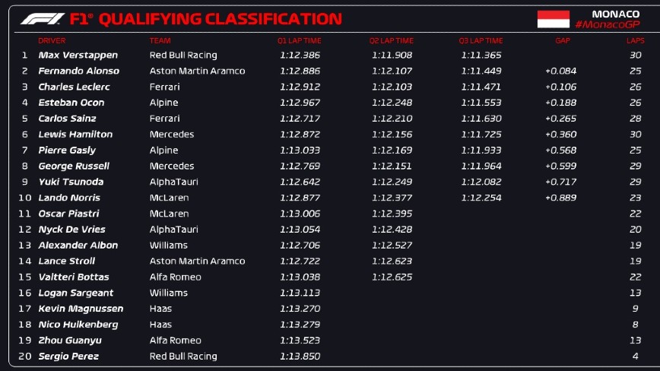Select Sergio Perez in position 20
The image size is (660, 371).
pyautogui.click(x=68, y=356)
